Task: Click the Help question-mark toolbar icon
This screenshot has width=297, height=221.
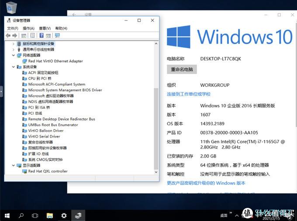Action: [41, 35]
